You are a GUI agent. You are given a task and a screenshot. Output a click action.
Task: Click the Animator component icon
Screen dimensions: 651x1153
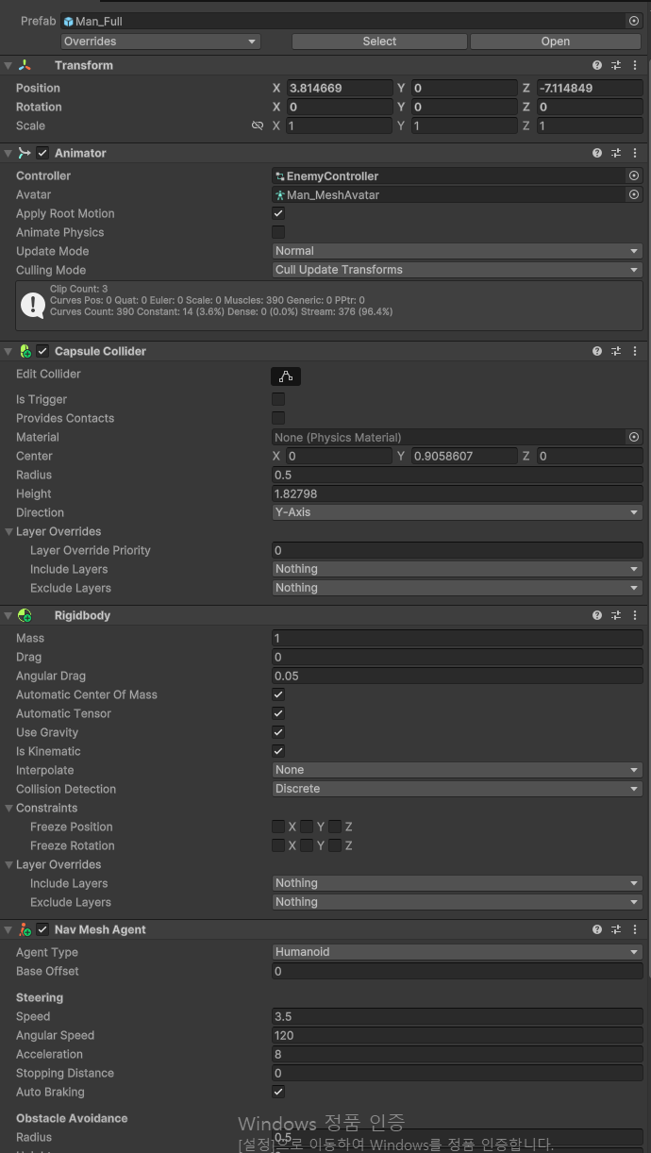coord(25,153)
